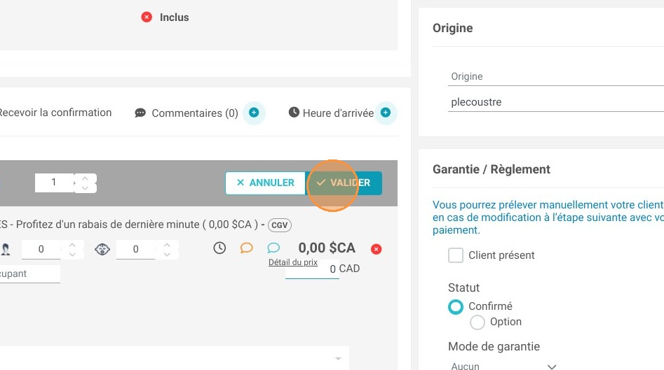Click the occupant name field
The height and width of the screenshot is (370, 664).
[x=29, y=273]
